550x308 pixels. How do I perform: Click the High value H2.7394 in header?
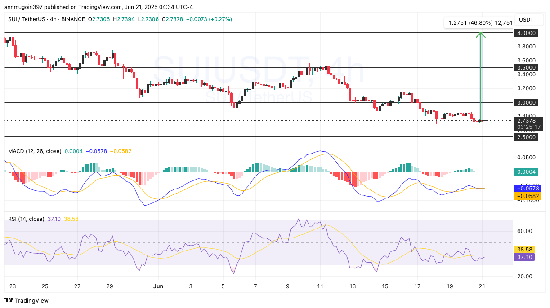tap(124, 19)
